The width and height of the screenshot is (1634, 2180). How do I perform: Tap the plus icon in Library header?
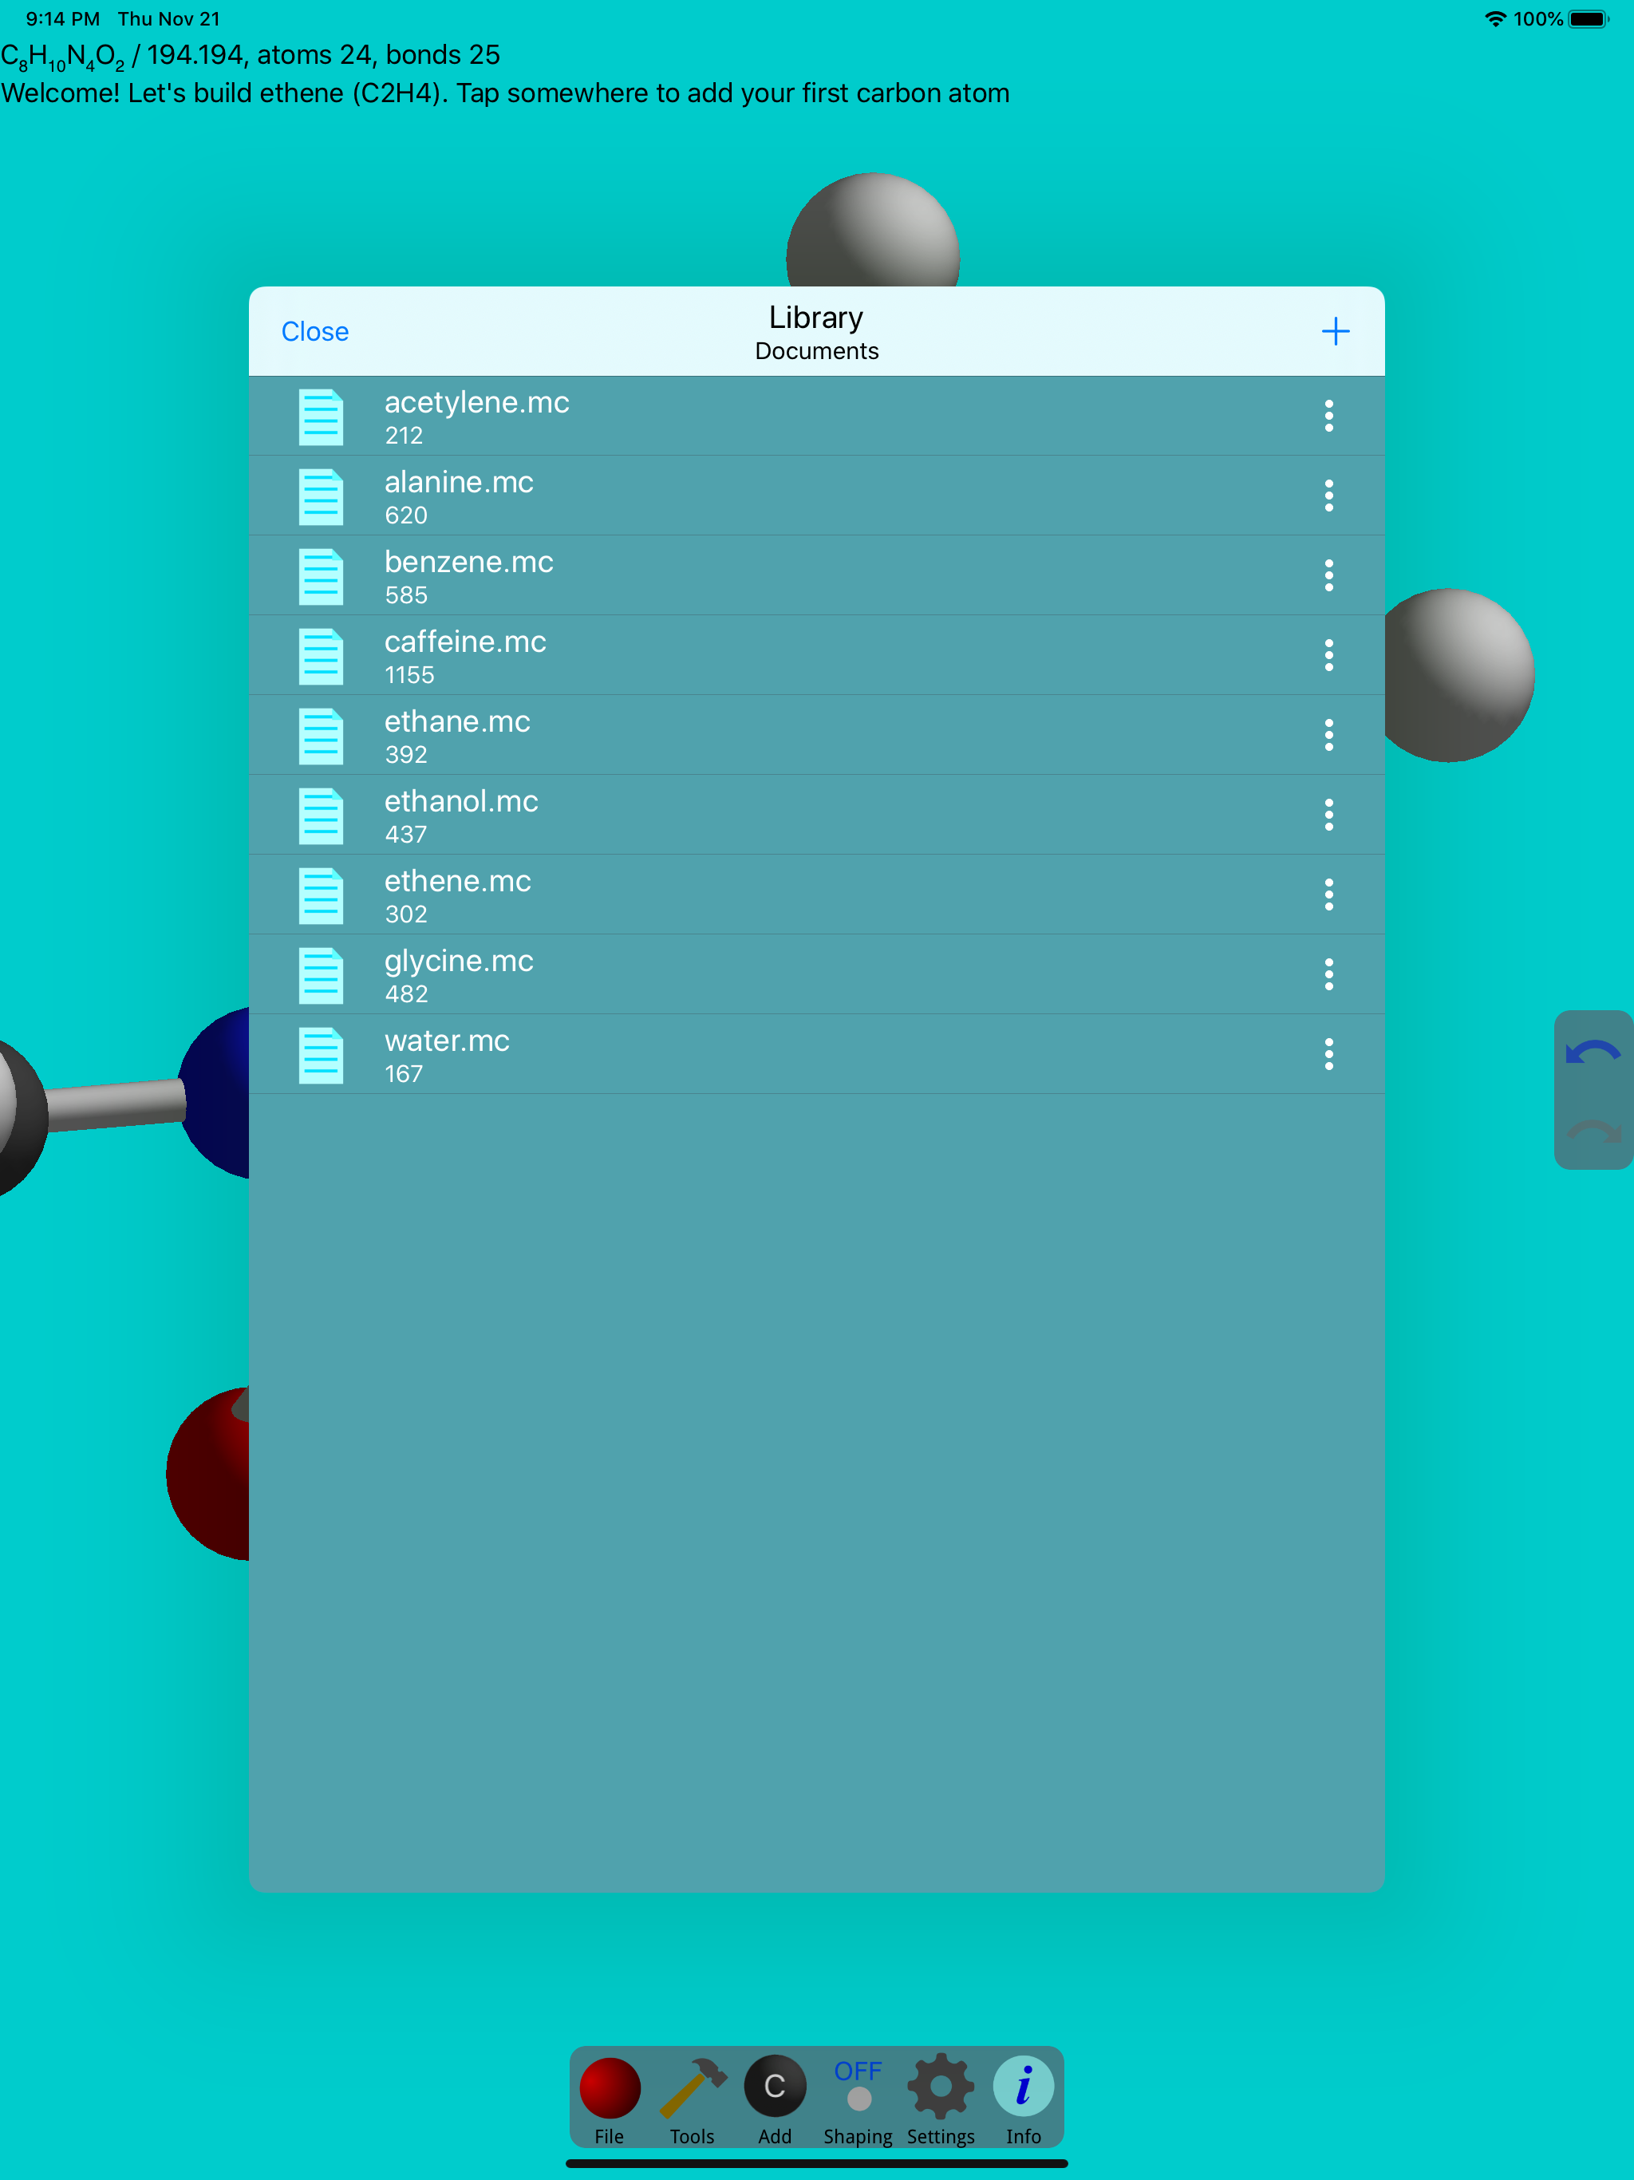pyautogui.click(x=1334, y=331)
